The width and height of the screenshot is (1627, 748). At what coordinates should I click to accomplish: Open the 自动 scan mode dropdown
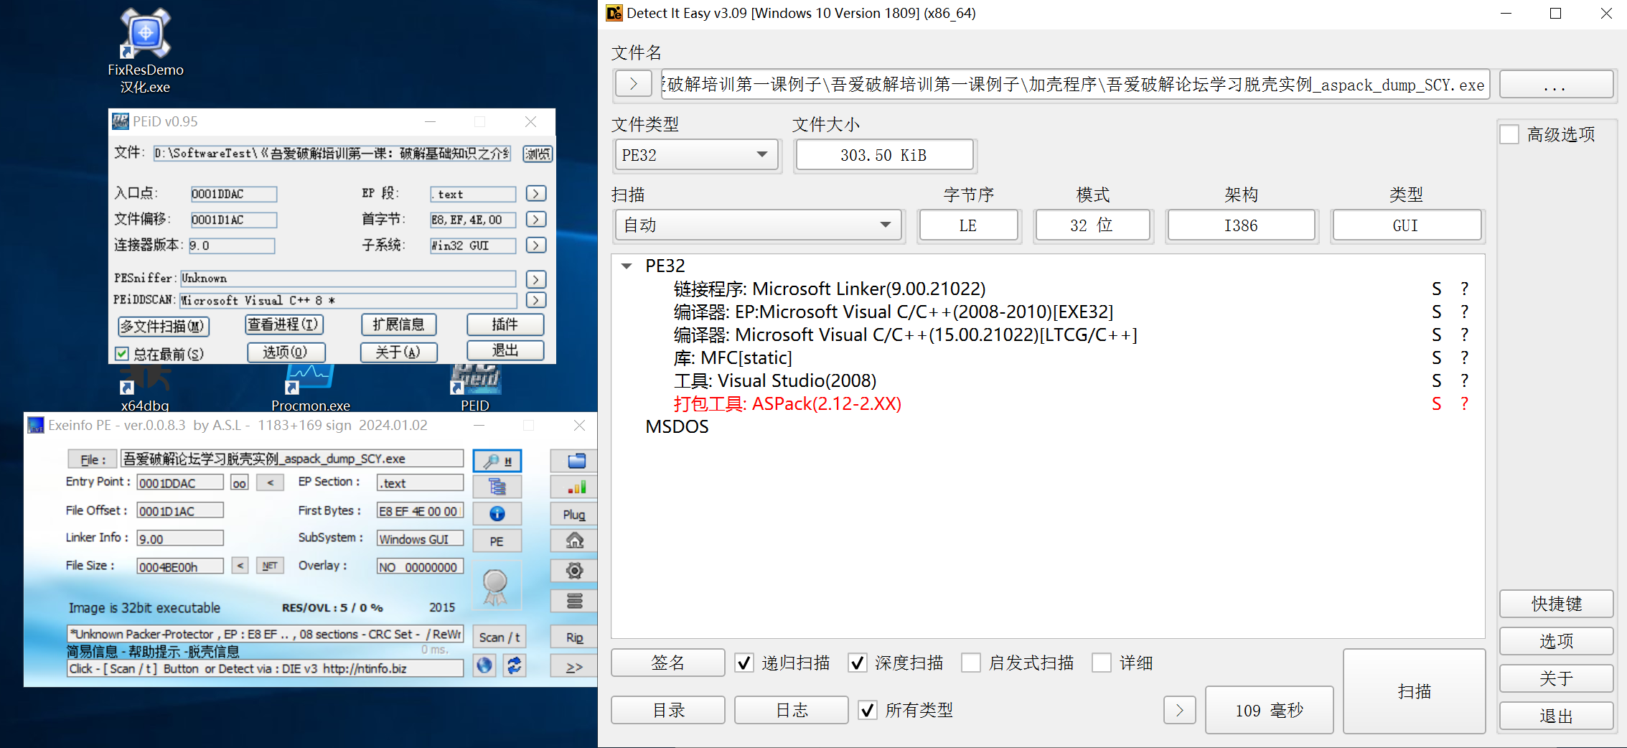click(757, 225)
